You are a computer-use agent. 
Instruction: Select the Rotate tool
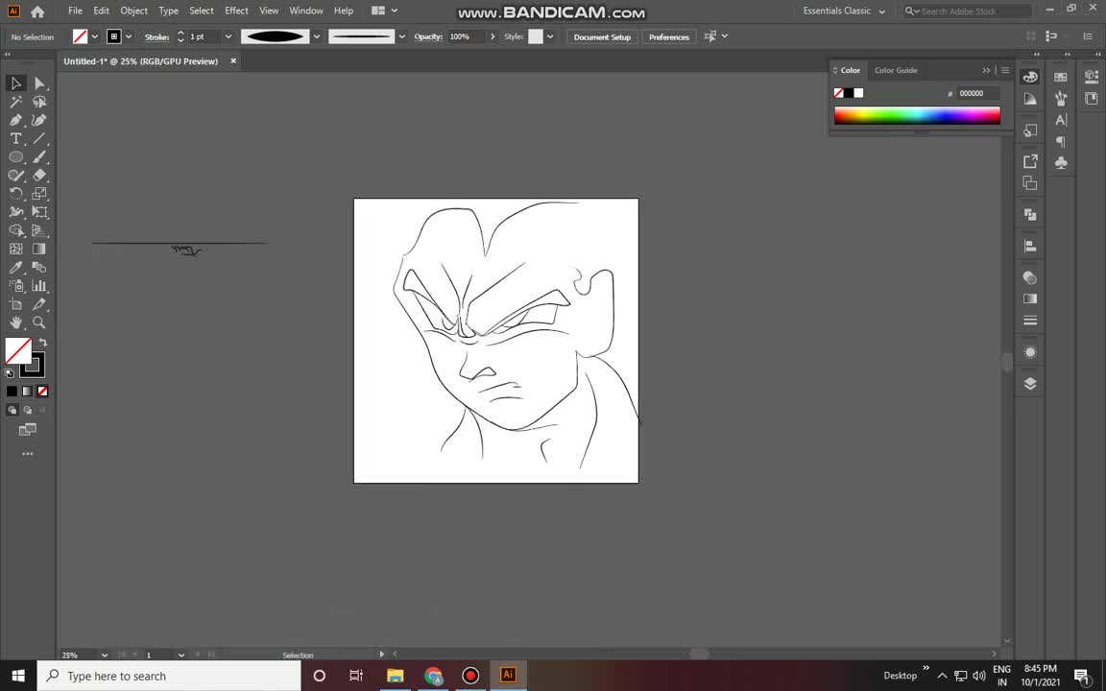(x=15, y=194)
